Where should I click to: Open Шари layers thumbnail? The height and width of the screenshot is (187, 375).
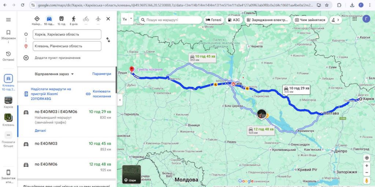pyautogui.click(x=131, y=174)
